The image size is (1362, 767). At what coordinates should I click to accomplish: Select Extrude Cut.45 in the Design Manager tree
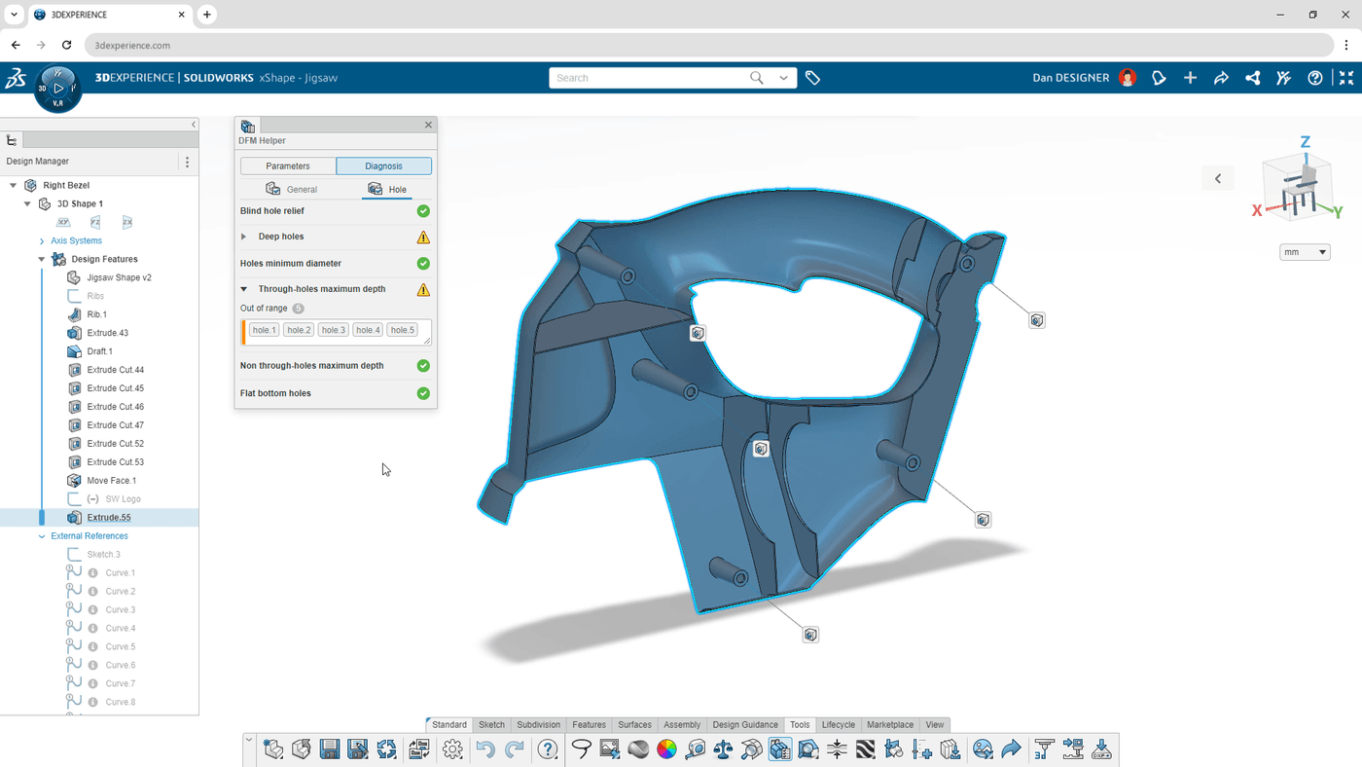(117, 387)
